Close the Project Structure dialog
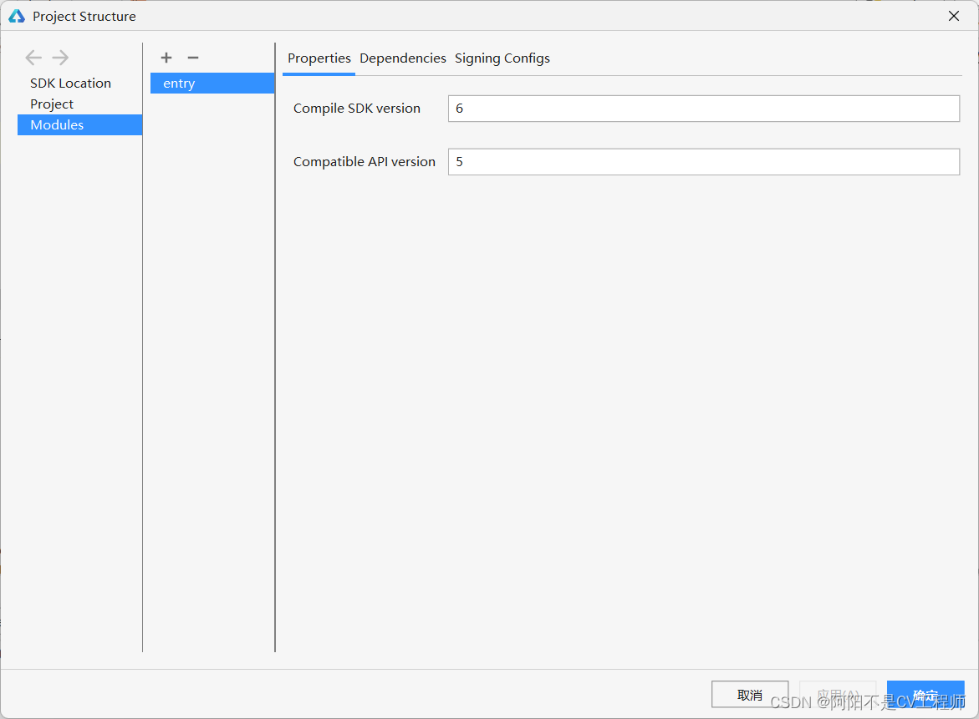979x719 pixels. (953, 16)
